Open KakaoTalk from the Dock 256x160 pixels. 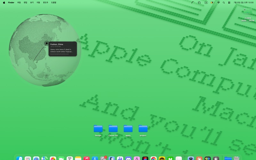coord(162,158)
